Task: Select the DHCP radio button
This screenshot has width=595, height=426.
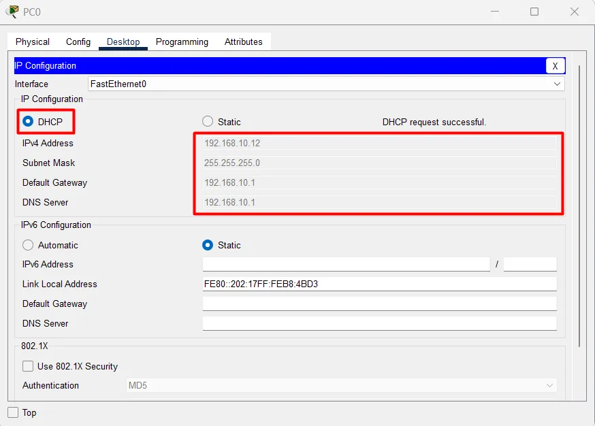Action: click(x=27, y=121)
